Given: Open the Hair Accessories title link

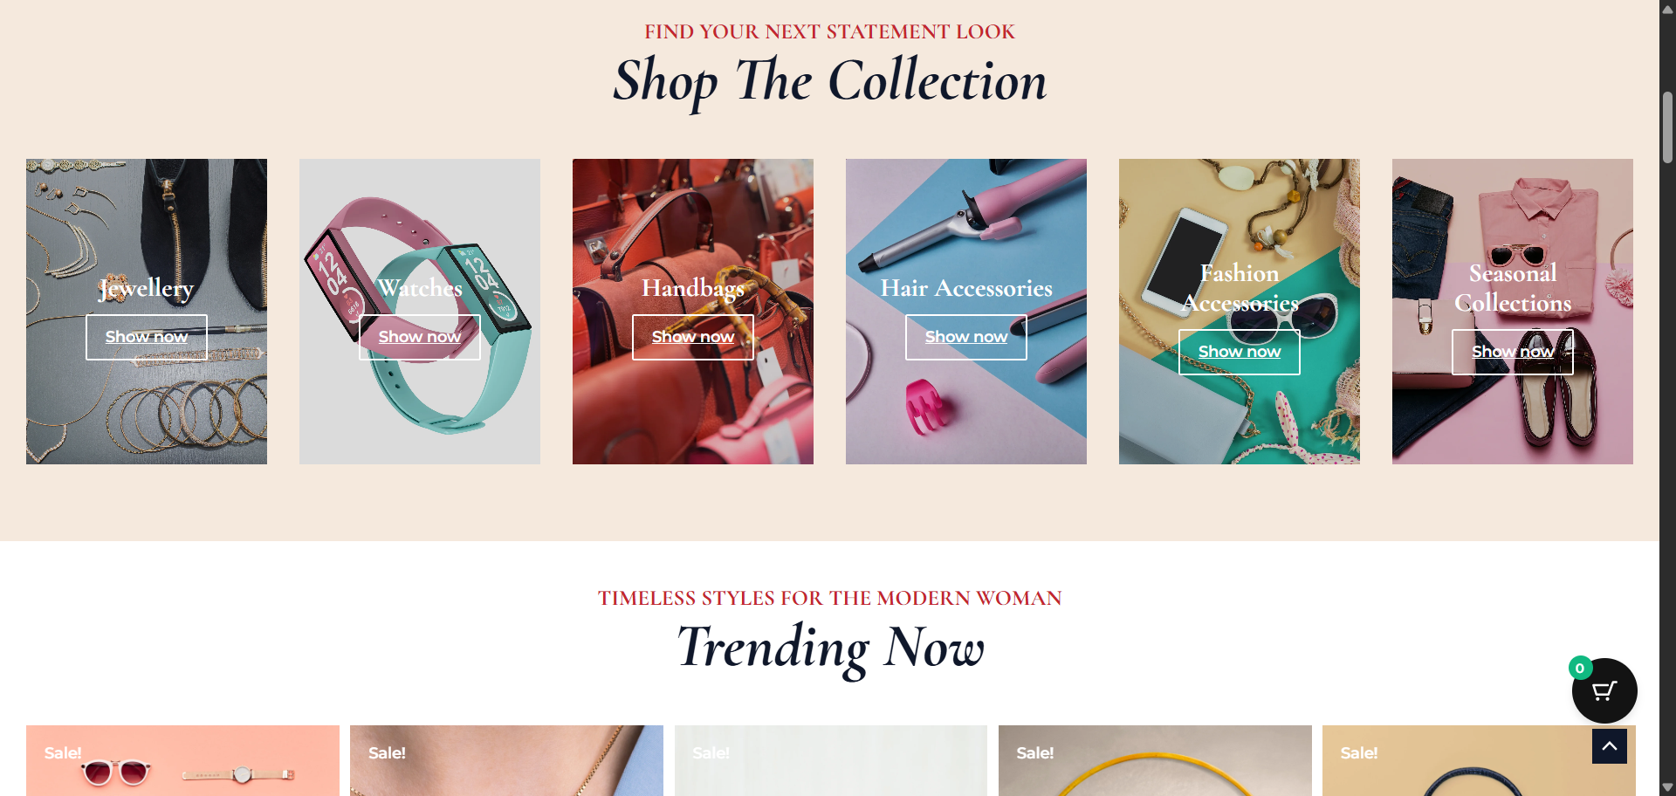Looking at the screenshot, I should pyautogui.click(x=966, y=287).
